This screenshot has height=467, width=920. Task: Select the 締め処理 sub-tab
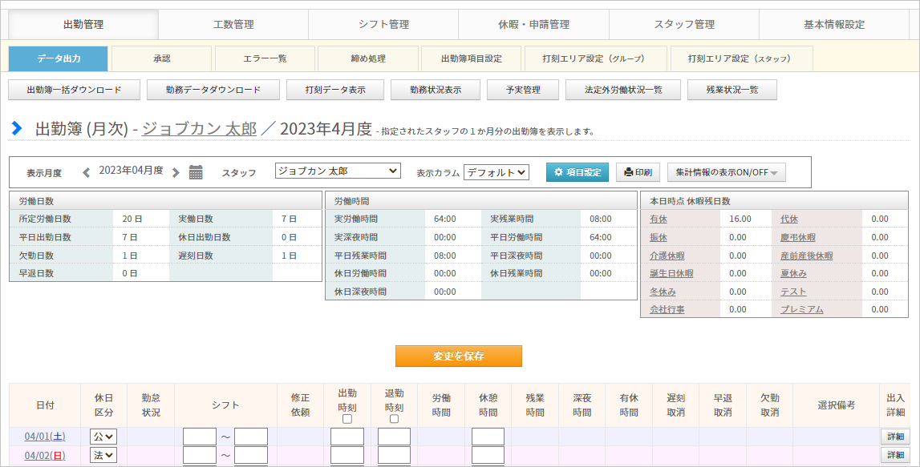(368, 58)
